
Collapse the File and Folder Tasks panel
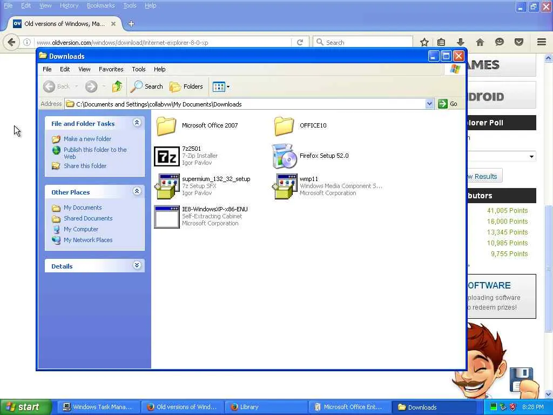137,123
